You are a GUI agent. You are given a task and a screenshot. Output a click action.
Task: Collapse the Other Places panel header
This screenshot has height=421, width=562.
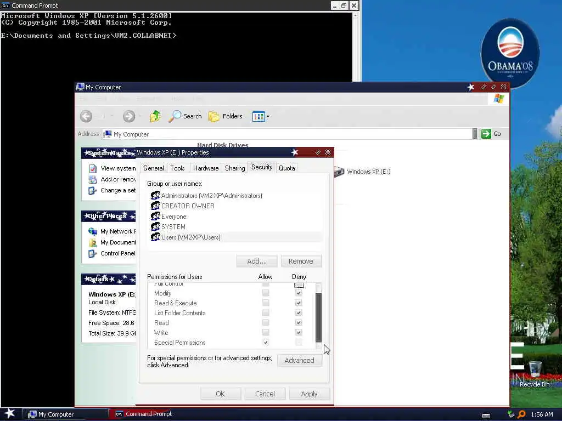[109, 216]
